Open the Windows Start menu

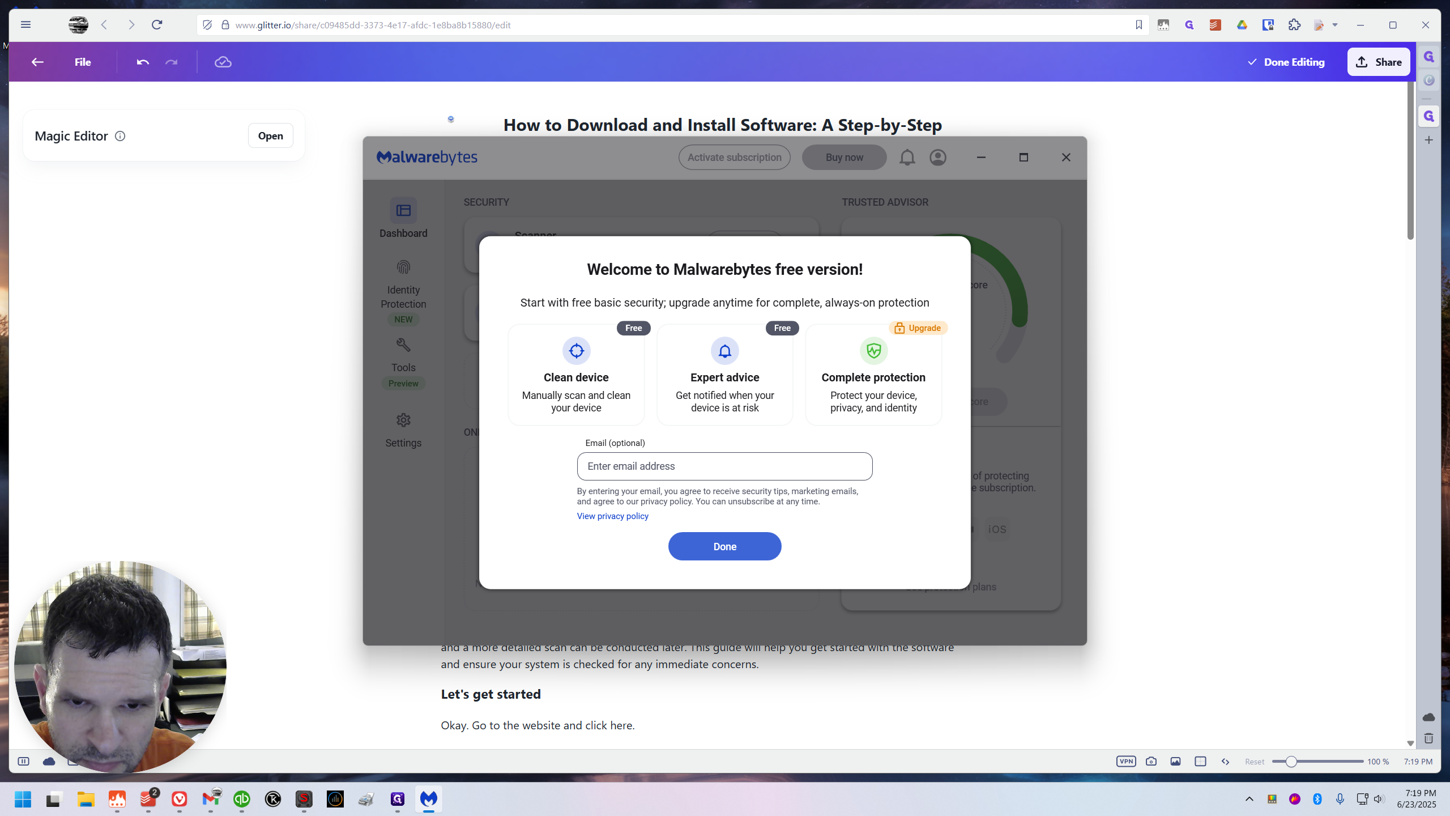(23, 799)
